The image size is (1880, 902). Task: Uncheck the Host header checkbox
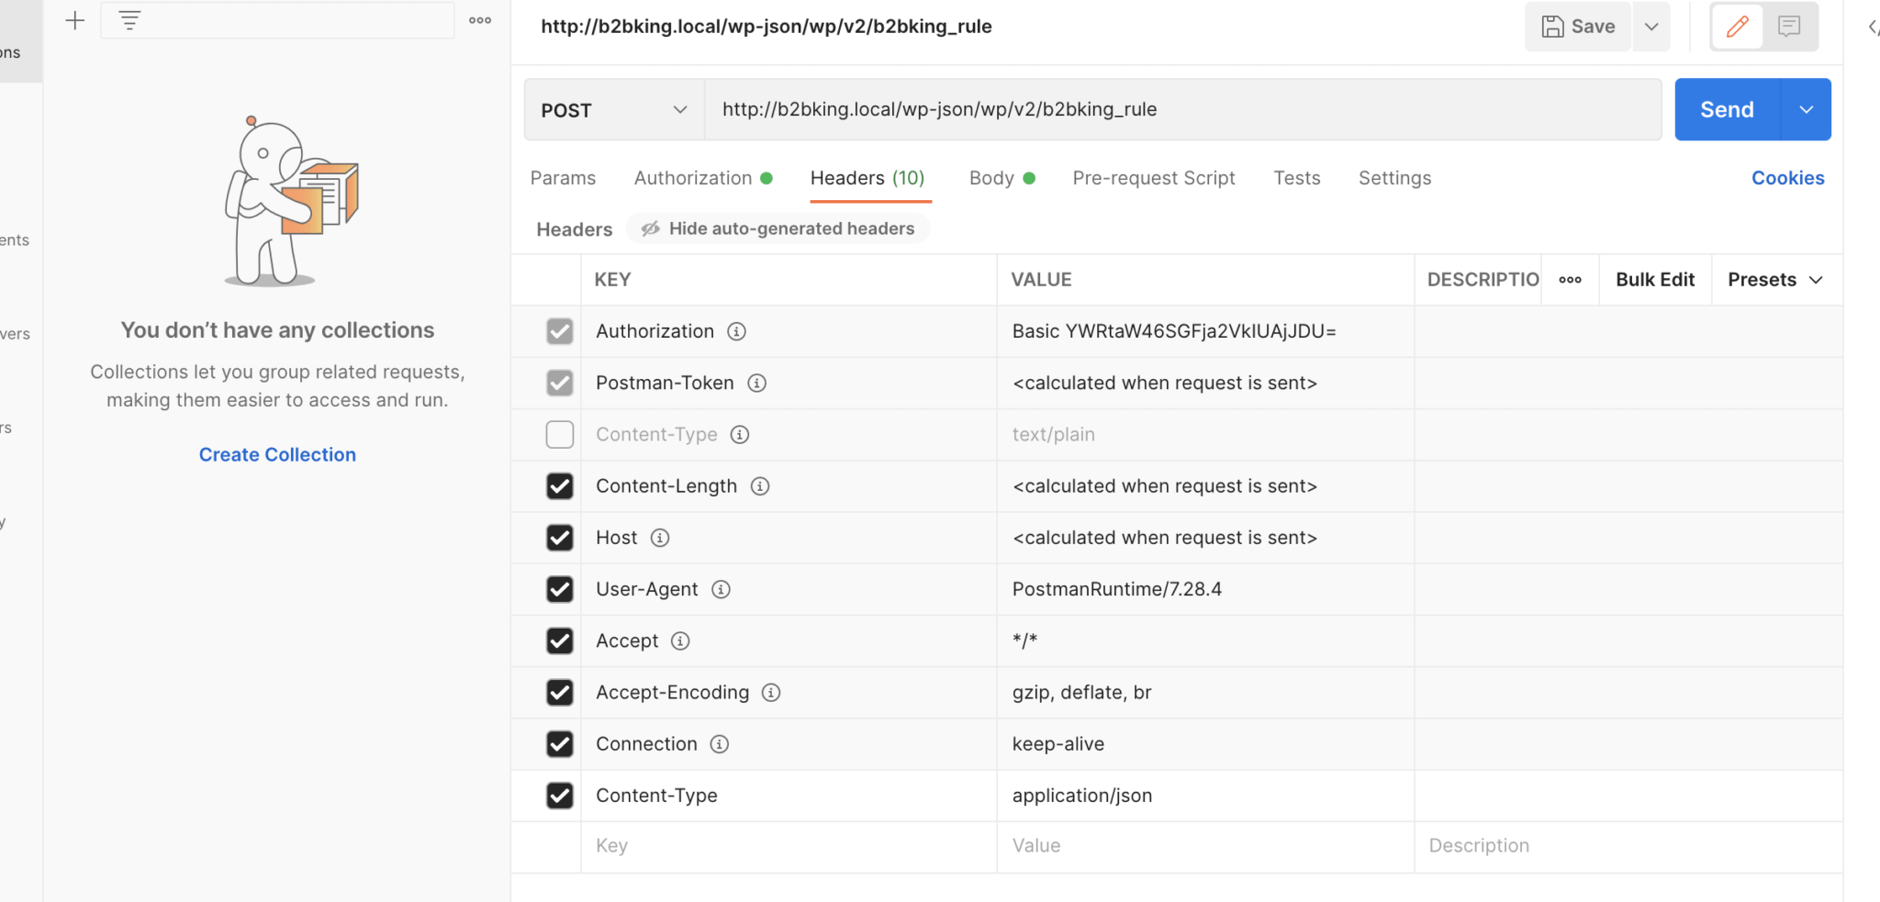[x=560, y=538]
